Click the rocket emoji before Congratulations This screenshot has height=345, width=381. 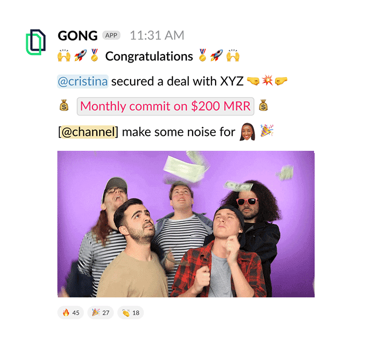coord(80,56)
